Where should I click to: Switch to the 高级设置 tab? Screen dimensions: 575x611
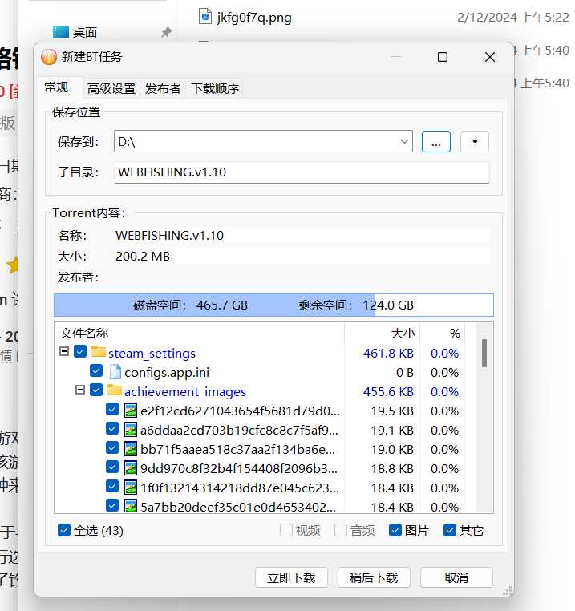pyautogui.click(x=111, y=89)
